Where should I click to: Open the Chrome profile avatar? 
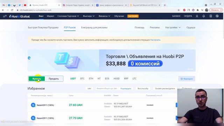[206, 10]
